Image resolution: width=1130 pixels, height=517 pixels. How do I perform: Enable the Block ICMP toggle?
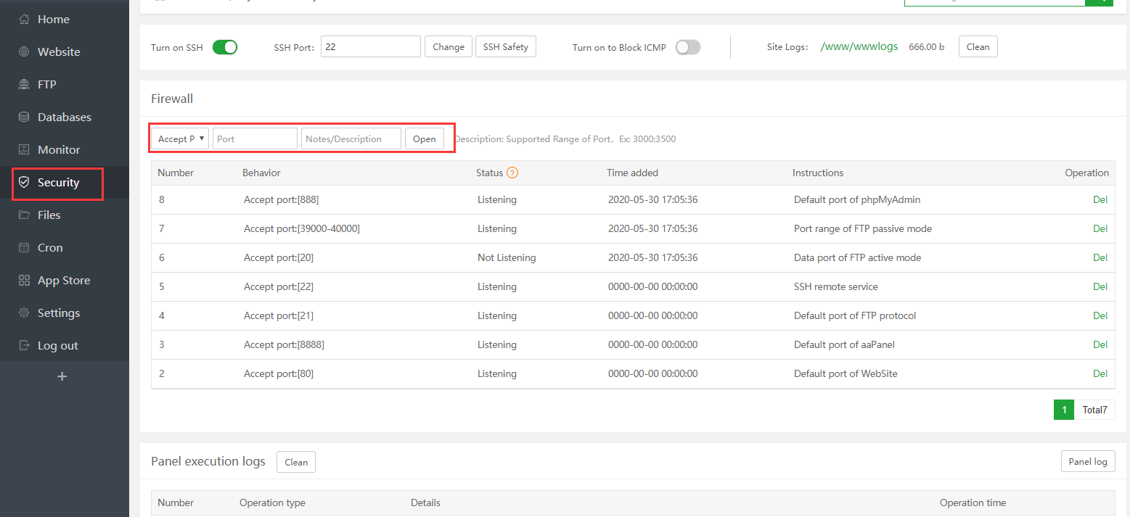pos(687,47)
